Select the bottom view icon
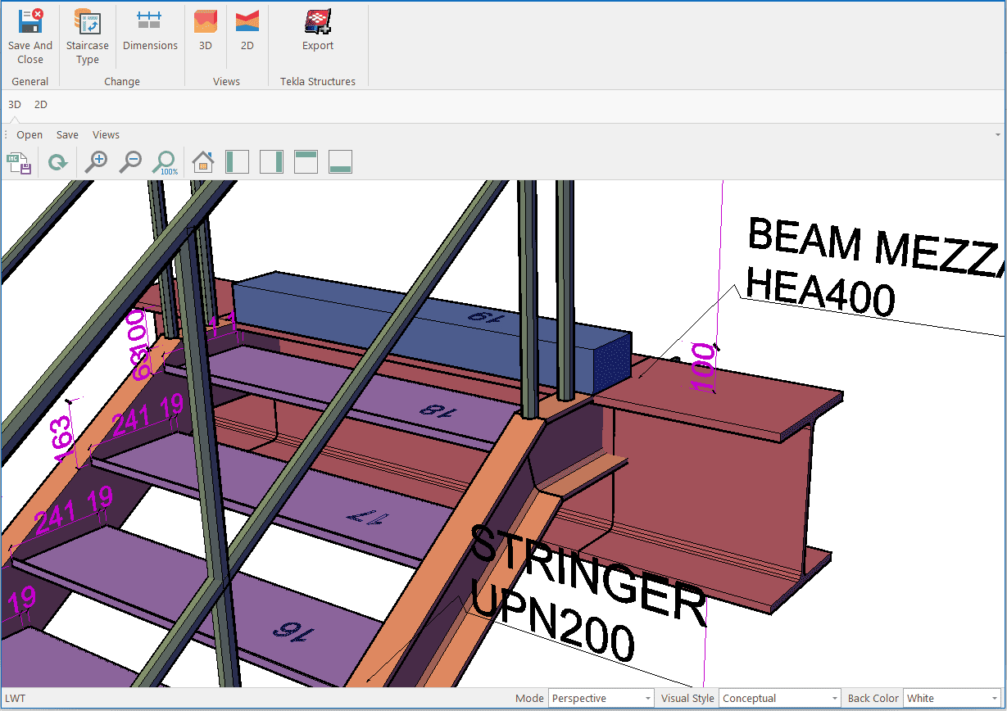1007x711 pixels. coord(340,162)
